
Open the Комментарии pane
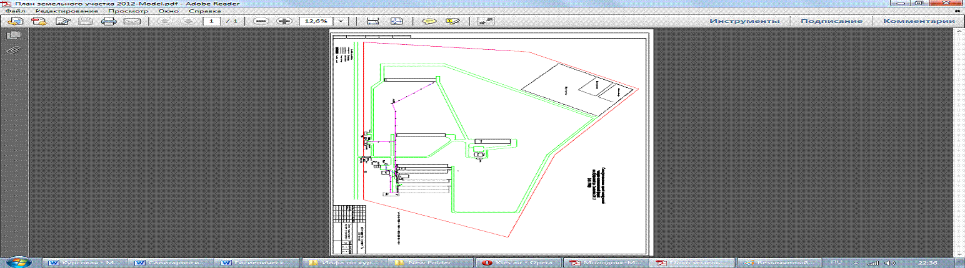[x=919, y=21]
